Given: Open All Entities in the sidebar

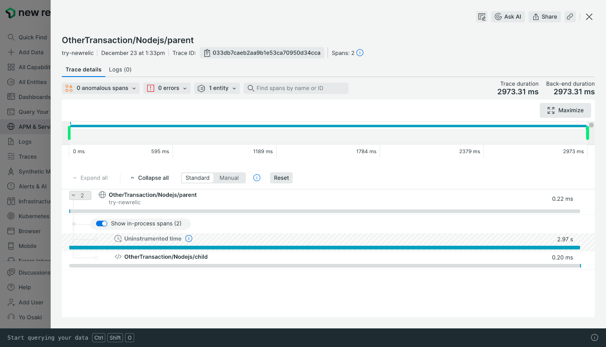Looking at the screenshot, I should coord(27,82).
